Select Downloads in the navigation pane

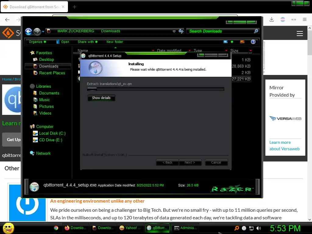pos(48,66)
